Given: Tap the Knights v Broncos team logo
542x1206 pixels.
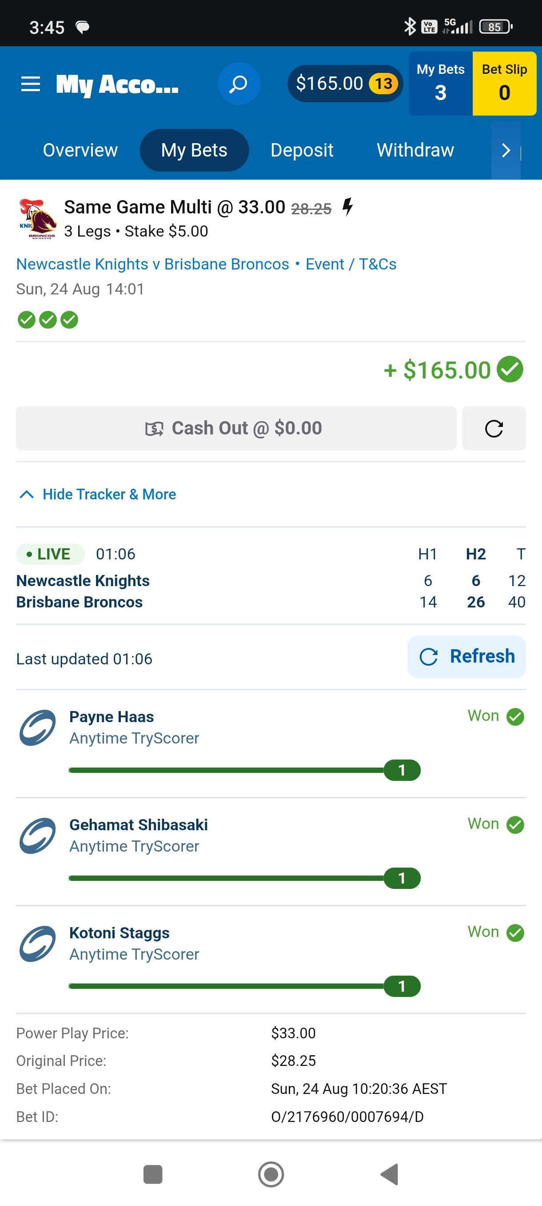Looking at the screenshot, I should pos(37,219).
